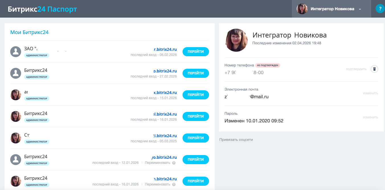Click the Мои Битрикс24 heading
Image resolution: width=385 pixels, height=190 pixels.
[29, 32]
